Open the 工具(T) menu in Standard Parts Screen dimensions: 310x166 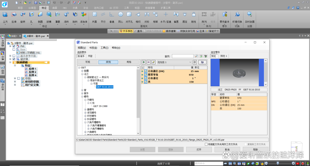(x=104, y=48)
